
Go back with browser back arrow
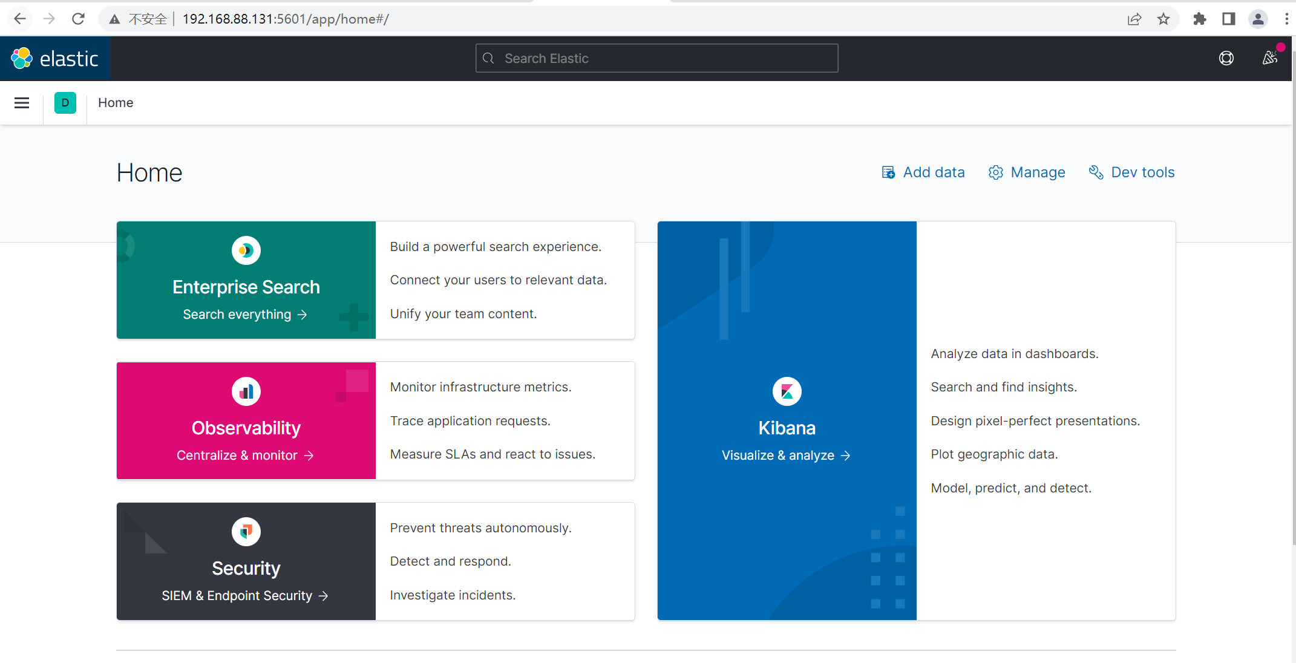tap(19, 19)
